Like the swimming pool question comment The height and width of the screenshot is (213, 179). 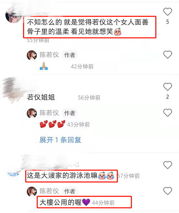[167, 165]
